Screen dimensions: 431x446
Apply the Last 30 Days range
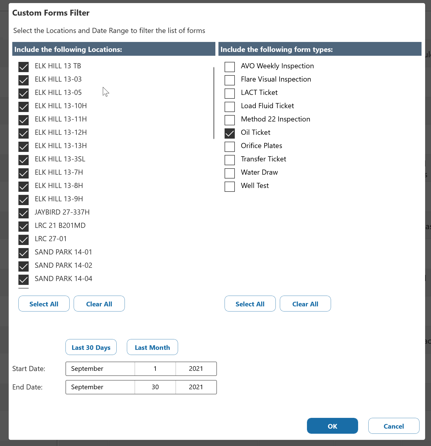(91, 347)
